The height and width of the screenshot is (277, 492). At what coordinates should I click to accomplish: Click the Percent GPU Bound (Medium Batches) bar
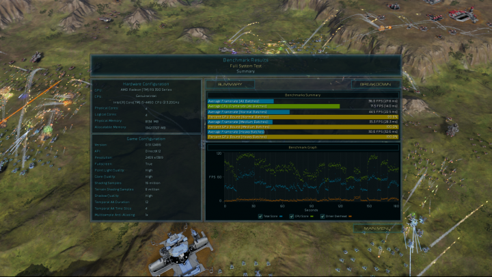(303, 127)
